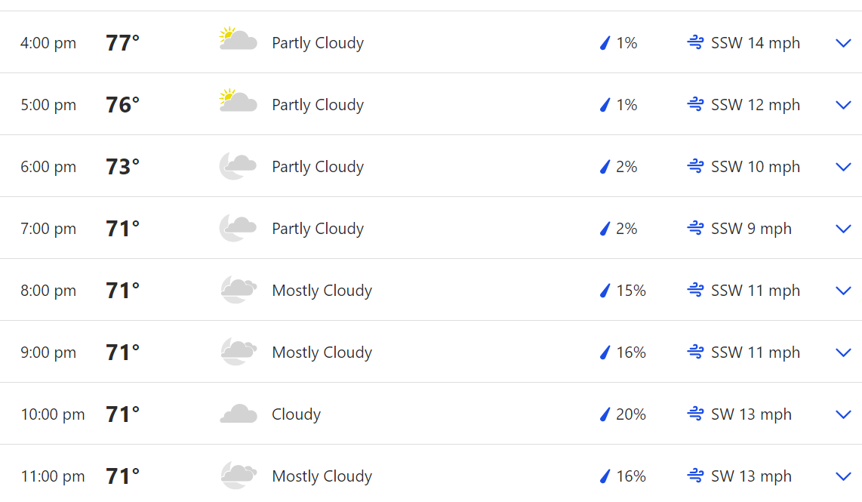Viewport: 862px width, 502px height.
Task: Click the SSW 10 mph wind text
Action: coord(756,167)
